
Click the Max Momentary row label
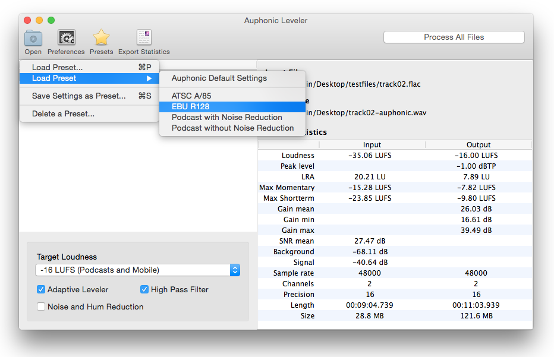pos(287,188)
